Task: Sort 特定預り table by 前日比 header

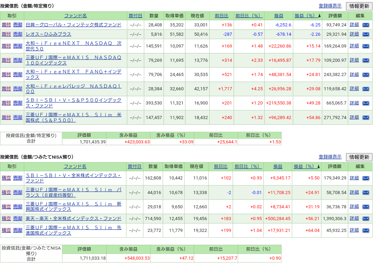Action: point(222,16)
